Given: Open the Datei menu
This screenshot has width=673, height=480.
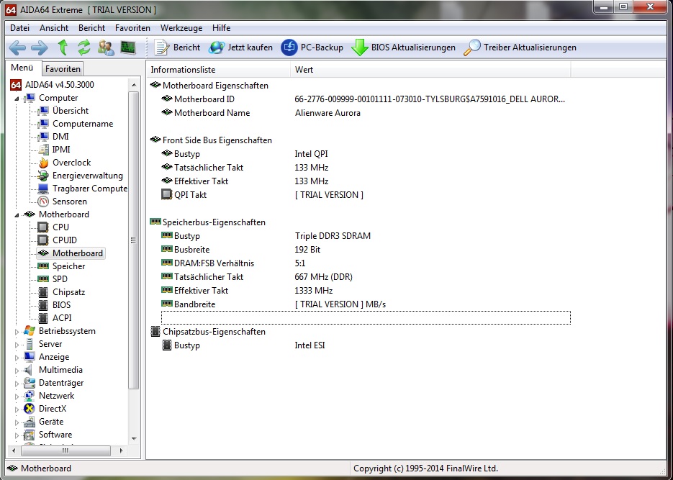Looking at the screenshot, I should pyautogui.click(x=19, y=28).
